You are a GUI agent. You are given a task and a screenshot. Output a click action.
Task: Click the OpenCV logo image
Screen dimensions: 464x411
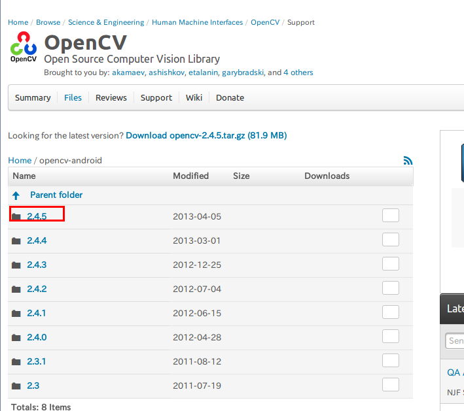[x=24, y=47]
